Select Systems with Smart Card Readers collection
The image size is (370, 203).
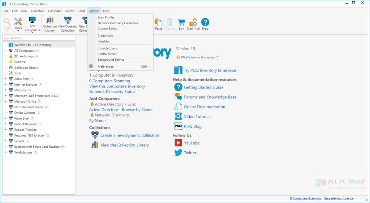tap(37, 147)
